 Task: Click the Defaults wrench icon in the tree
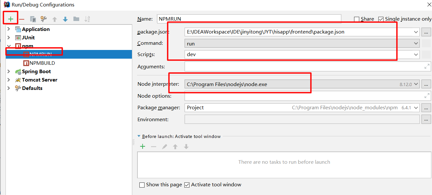18,88
